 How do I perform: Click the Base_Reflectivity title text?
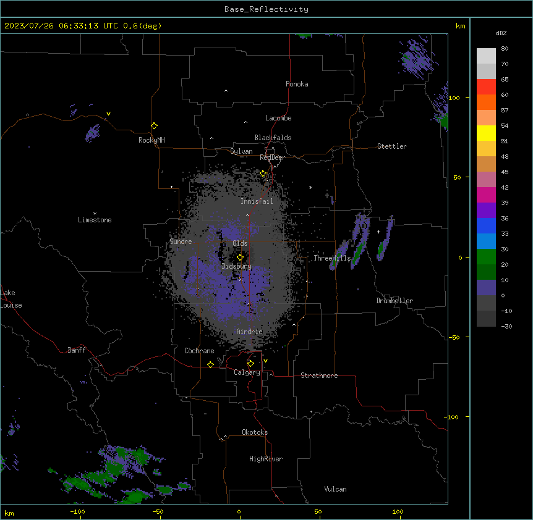point(266,9)
